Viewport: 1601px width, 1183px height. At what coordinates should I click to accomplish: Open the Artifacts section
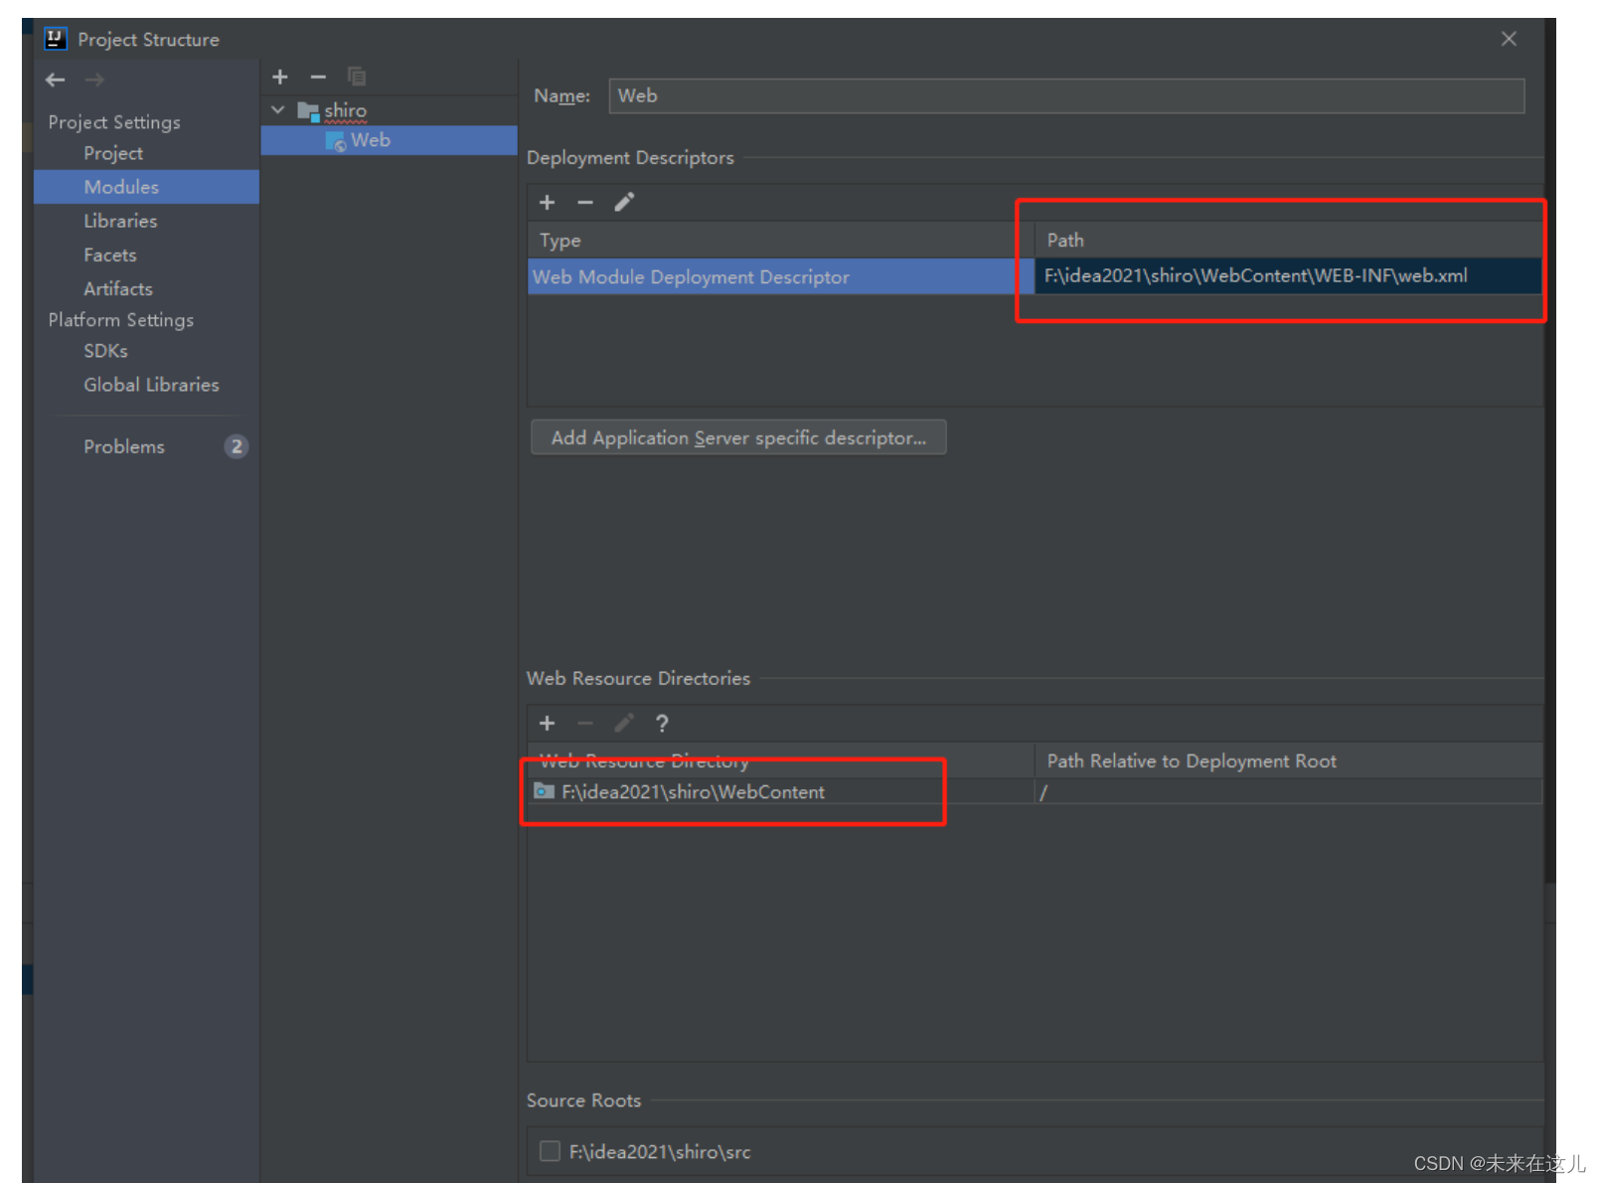point(118,288)
